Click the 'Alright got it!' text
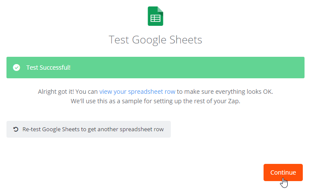 [x=56, y=92]
